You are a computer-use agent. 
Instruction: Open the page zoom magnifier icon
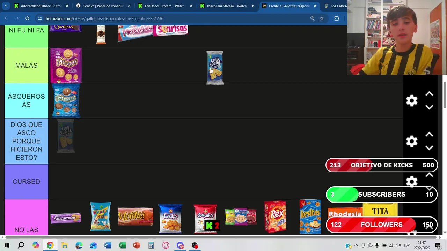312,18
